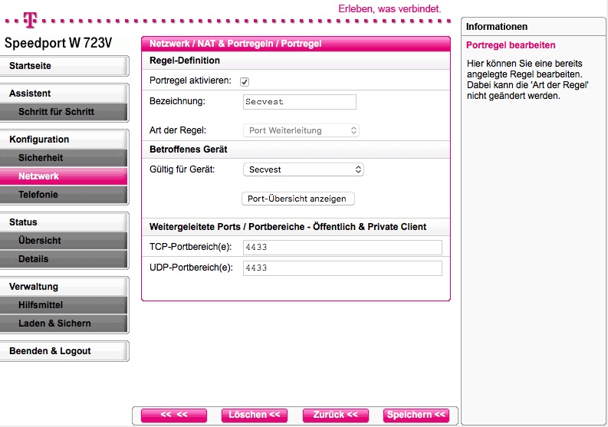Click the TCP-Portbereich(e) input field

tap(342, 247)
